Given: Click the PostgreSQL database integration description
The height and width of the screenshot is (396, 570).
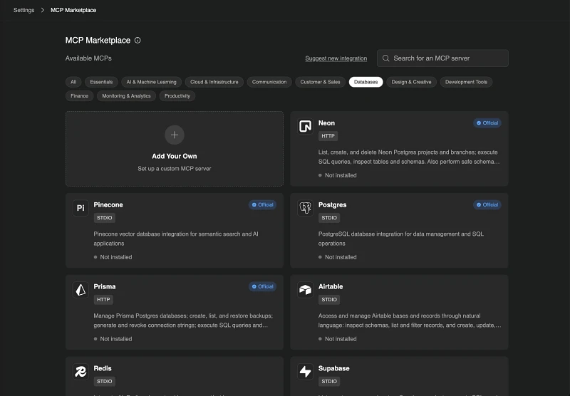Looking at the screenshot, I should (401, 239).
